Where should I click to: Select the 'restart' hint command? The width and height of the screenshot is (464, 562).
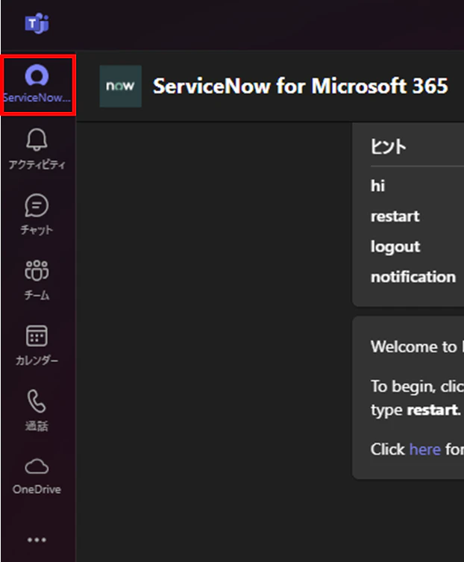coord(395,216)
